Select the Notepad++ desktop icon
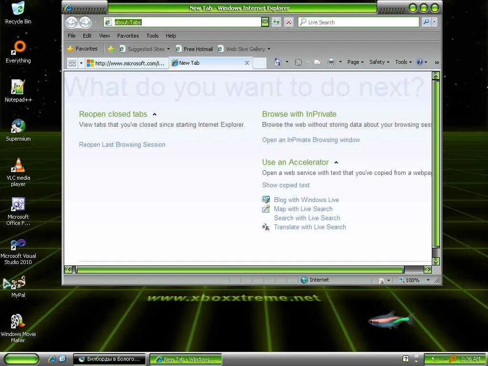488x366 pixels. click(18, 91)
